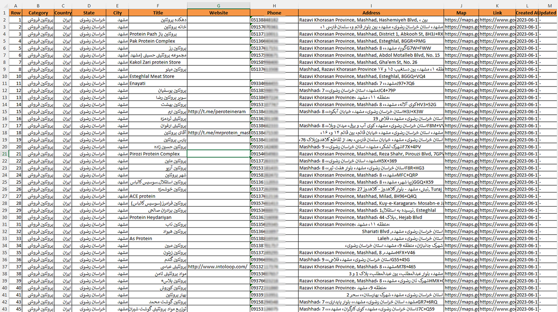Select entire column G by its letter
The image size is (558, 312).
[x=218, y=6]
